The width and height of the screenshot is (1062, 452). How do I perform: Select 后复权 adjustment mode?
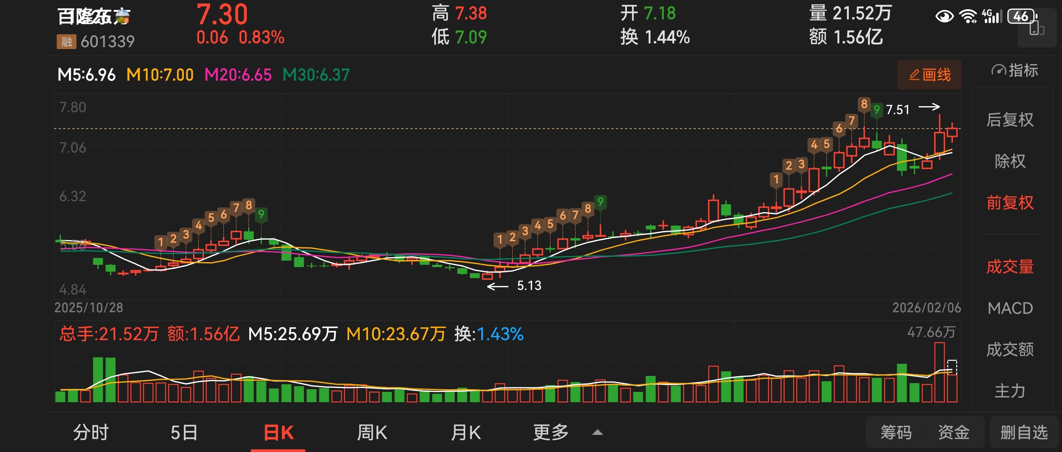point(1009,119)
